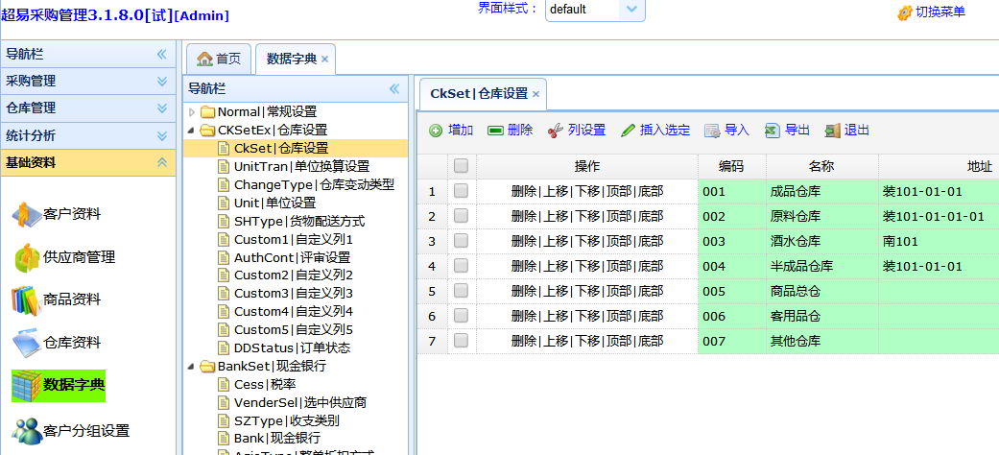The width and height of the screenshot is (999, 455).
Task: Click the Exit (退出) icon
Action: (x=832, y=131)
